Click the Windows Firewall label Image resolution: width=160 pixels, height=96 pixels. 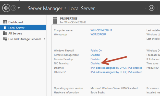[64, 51]
